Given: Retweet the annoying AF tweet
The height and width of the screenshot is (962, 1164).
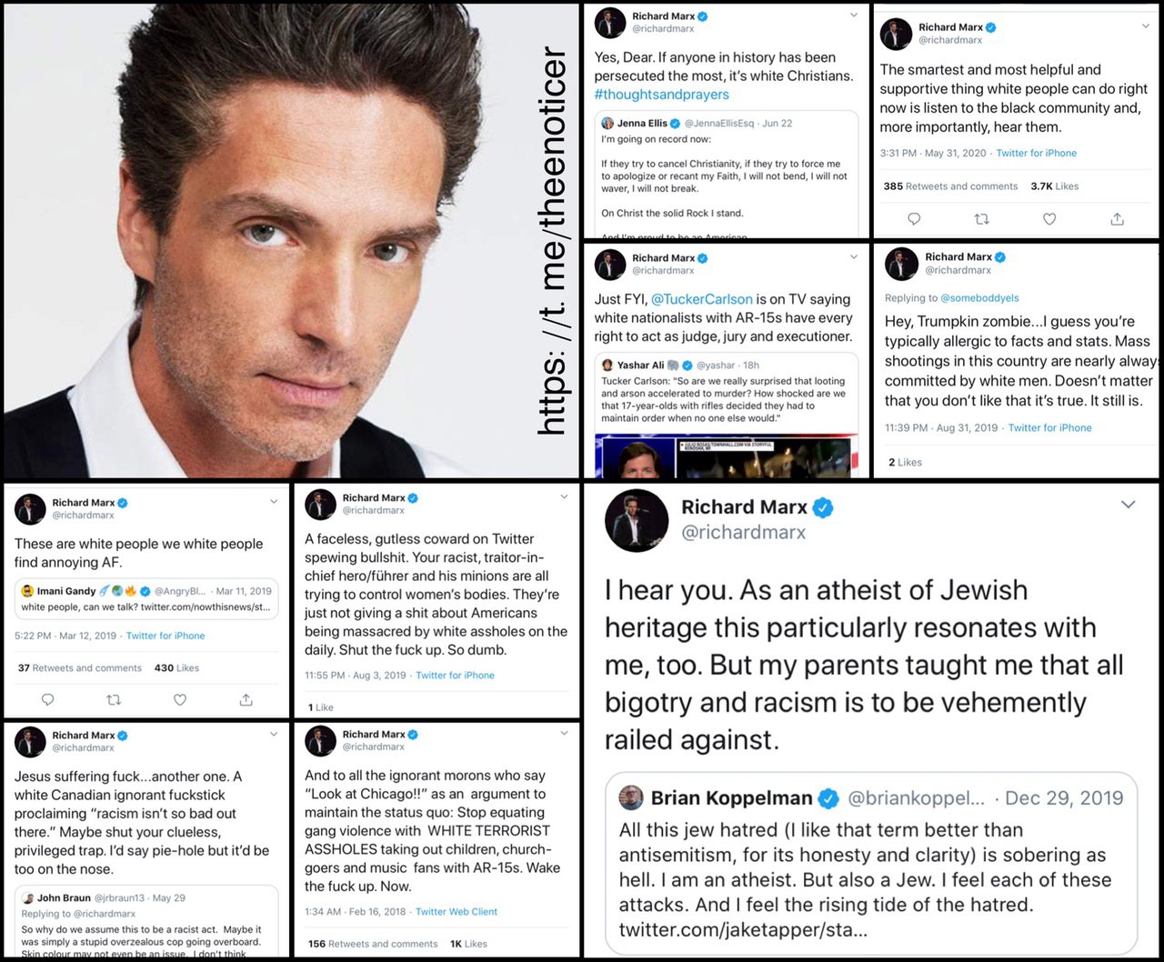Looking at the screenshot, I should pos(114,699).
